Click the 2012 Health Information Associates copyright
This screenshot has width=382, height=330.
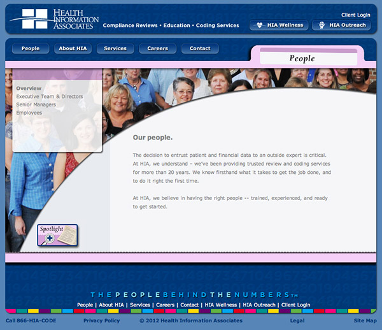191,320
